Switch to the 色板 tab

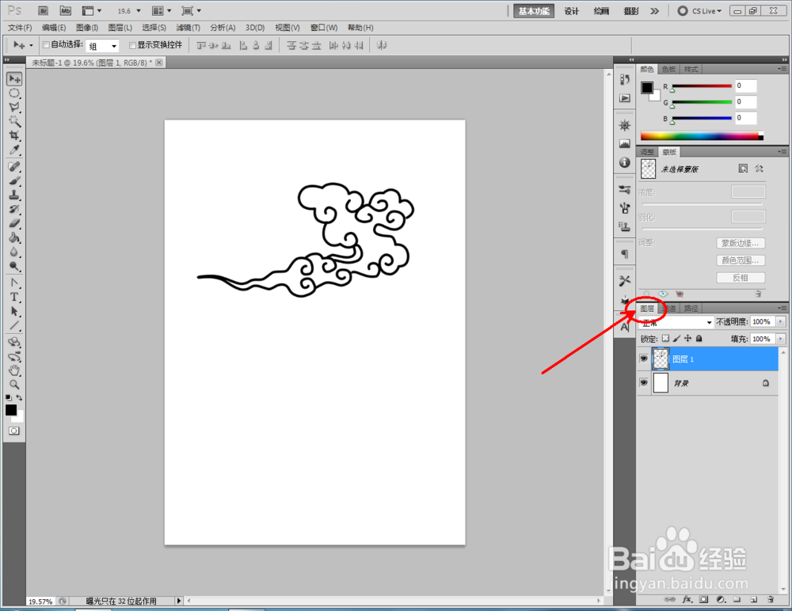click(x=668, y=69)
